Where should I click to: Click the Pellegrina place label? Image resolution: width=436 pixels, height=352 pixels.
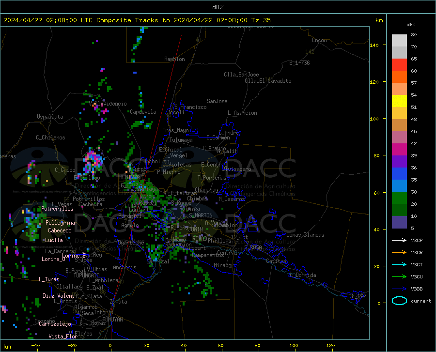pyautogui.click(x=60, y=223)
